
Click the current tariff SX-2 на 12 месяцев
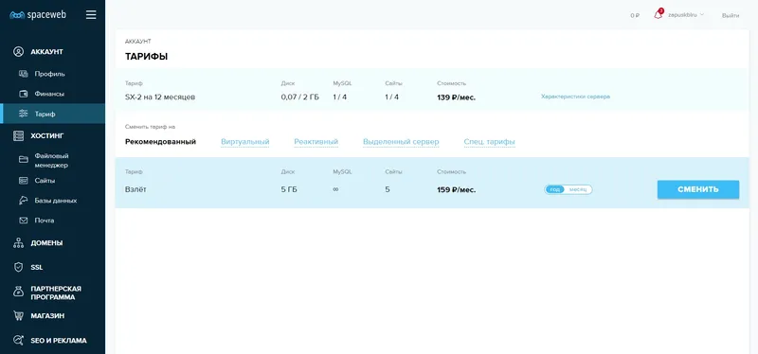[160, 97]
